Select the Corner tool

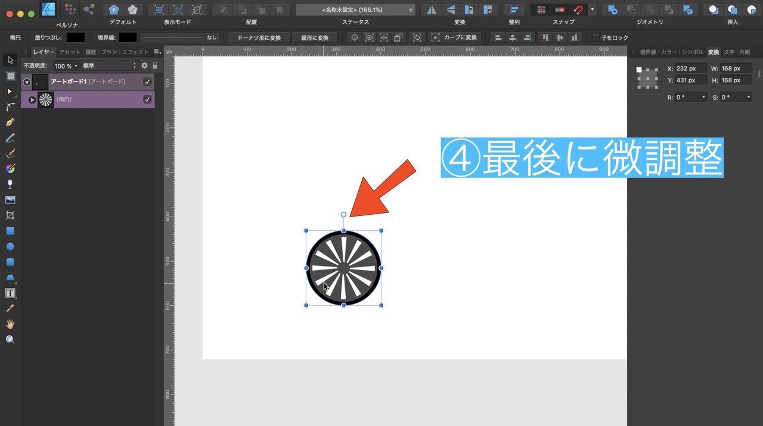[x=10, y=107]
